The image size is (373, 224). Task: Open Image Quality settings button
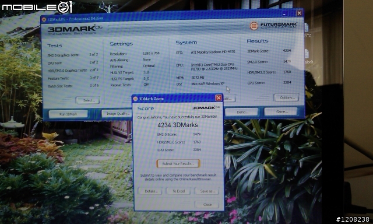[117, 114]
